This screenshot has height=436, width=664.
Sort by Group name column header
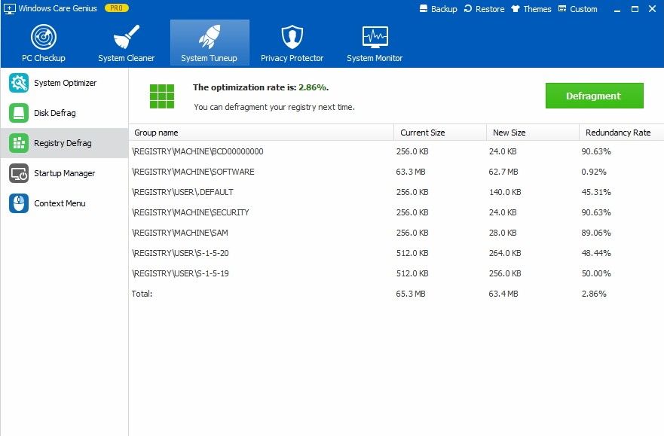click(262, 133)
